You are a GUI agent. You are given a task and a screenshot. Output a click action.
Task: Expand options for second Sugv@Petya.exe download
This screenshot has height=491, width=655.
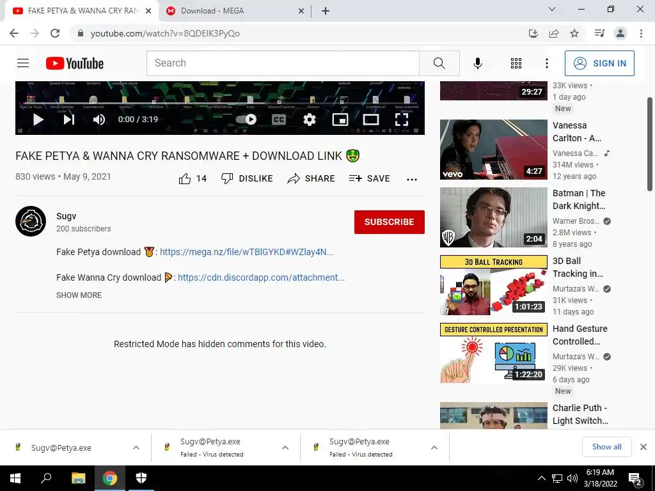285,448
